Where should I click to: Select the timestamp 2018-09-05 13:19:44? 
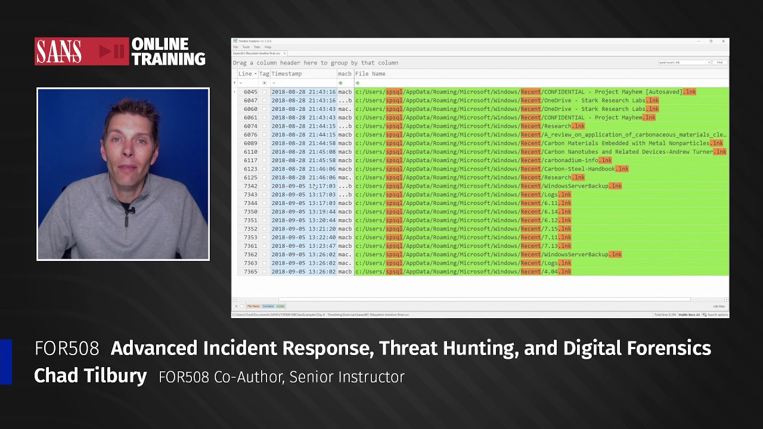pos(303,212)
